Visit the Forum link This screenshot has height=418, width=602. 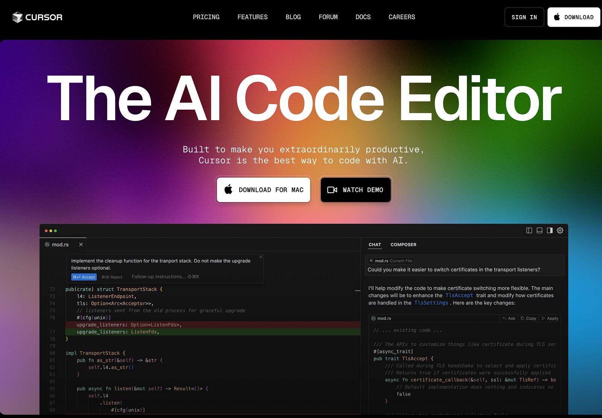coord(328,17)
